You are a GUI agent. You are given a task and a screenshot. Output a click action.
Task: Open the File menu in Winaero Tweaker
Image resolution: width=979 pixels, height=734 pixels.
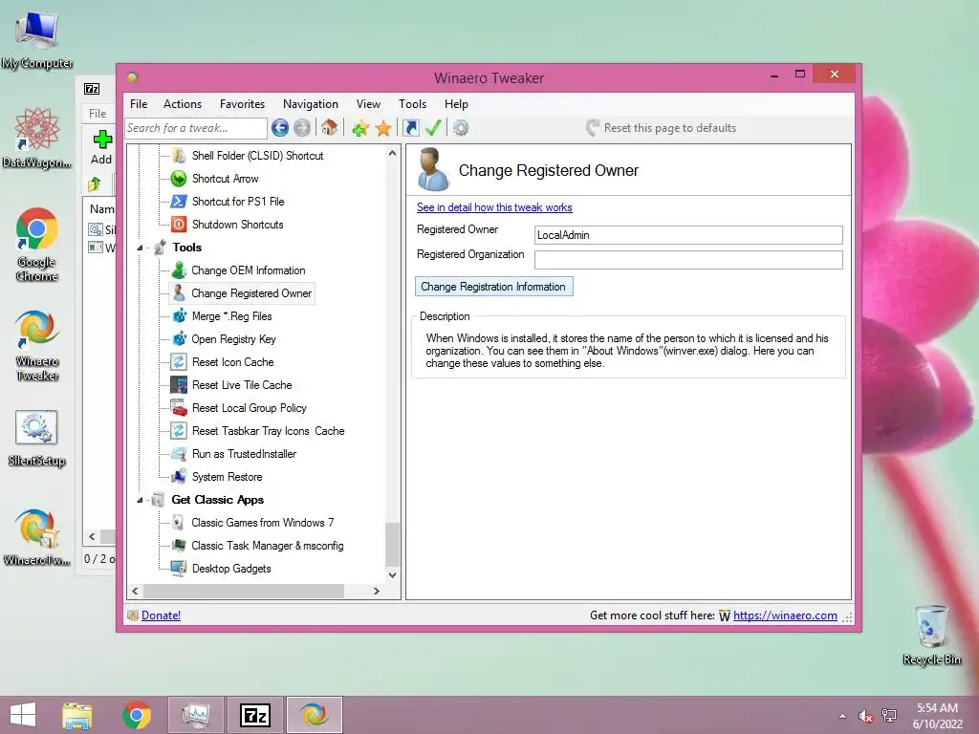pos(139,104)
